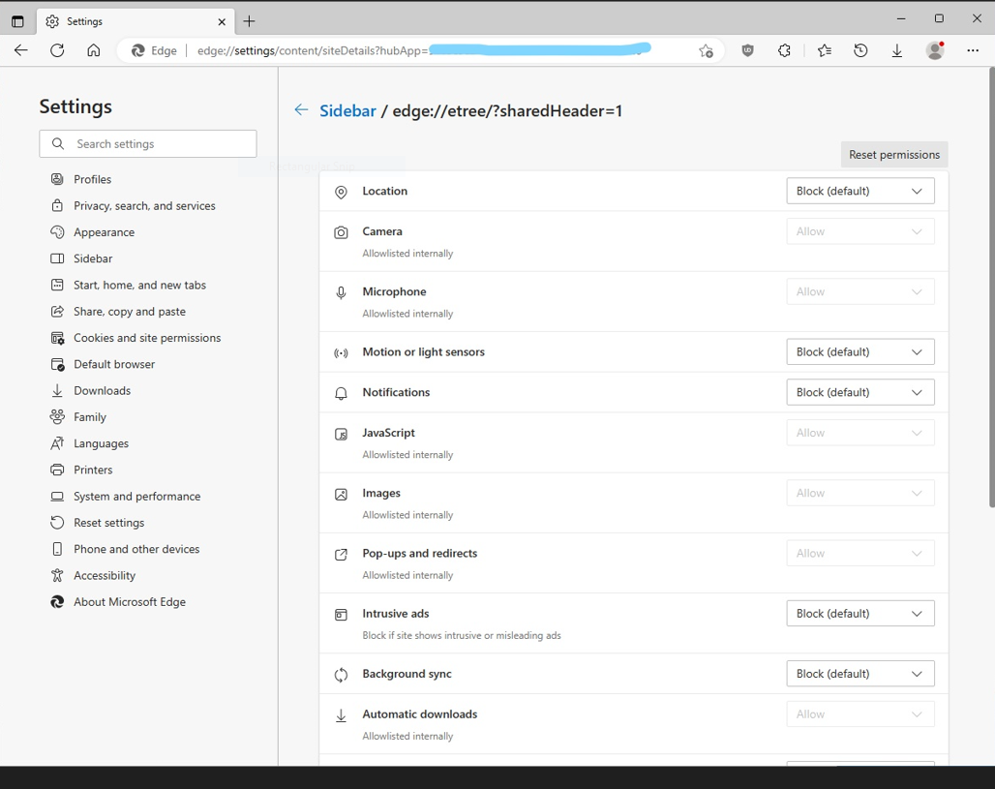Open Cookies and site permissions settings
Screen dimensions: 995x789
point(147,338)
